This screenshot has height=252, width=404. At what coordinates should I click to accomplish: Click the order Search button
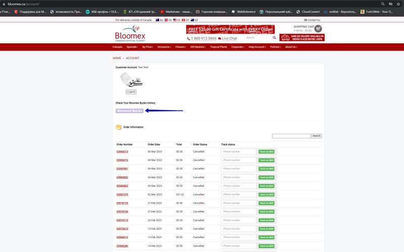point(317,136)
